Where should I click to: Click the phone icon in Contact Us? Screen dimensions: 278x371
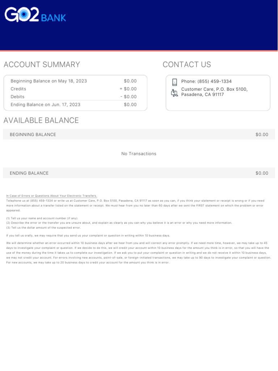tap(174, 82)
